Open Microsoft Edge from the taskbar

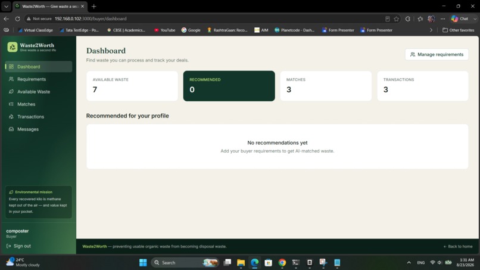255,263
